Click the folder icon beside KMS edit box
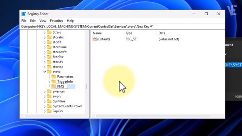Image resolution: width=242 pixels, height=136 pixels. click(x=53, y=87)
